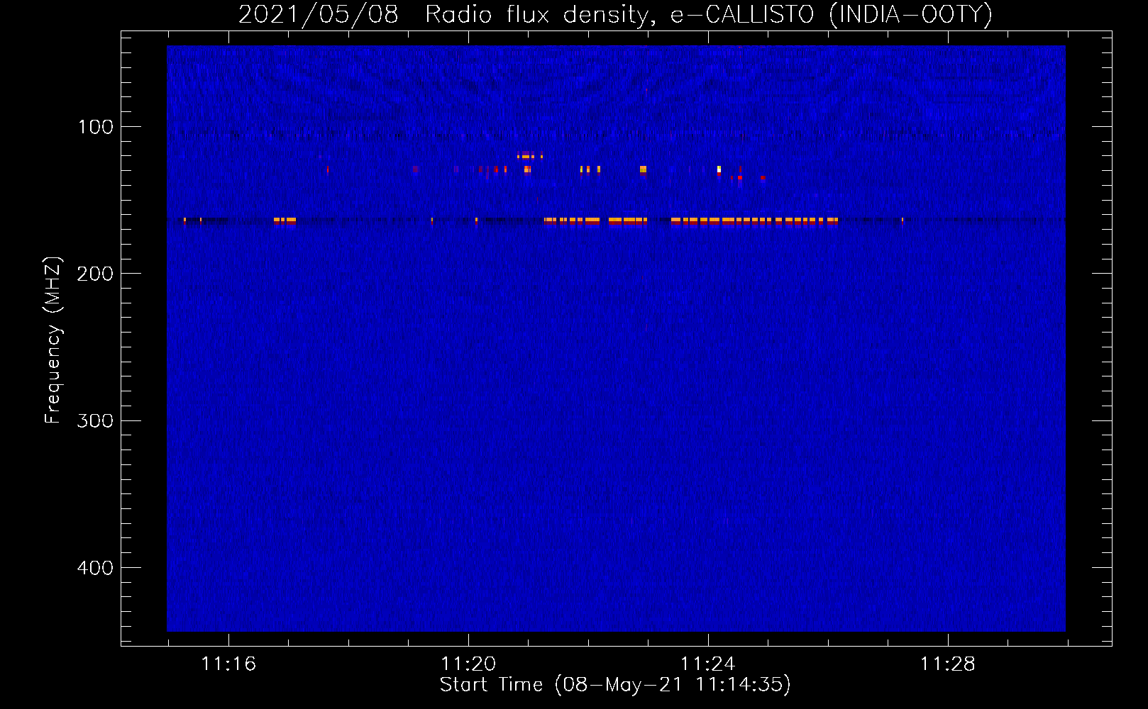1148x709 pixels.
Task: Click the 200 MHz frequency tick label
Action: pos(95,274)
